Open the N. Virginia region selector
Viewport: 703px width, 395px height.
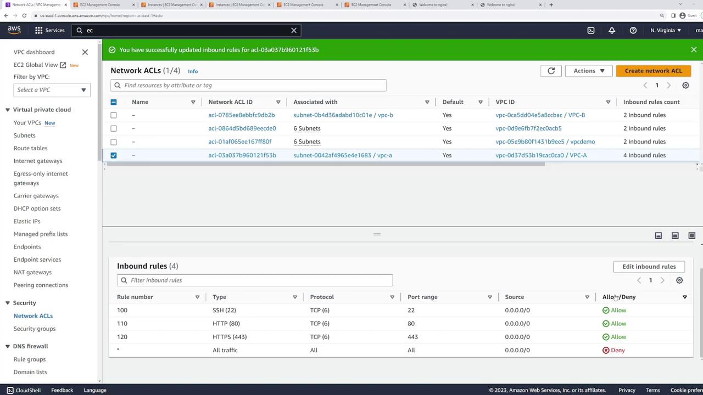[665, 30]
